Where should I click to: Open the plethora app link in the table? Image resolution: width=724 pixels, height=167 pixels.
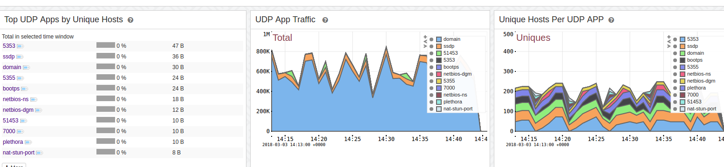(13, 142)
